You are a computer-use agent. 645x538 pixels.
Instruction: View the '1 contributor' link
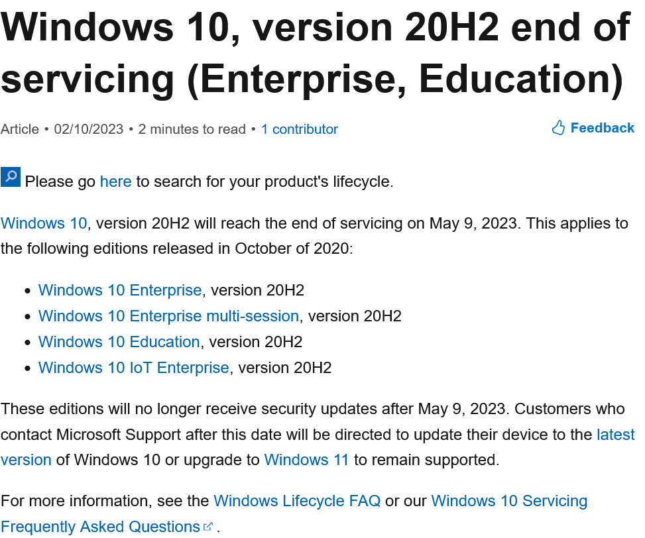coord(300,129)
